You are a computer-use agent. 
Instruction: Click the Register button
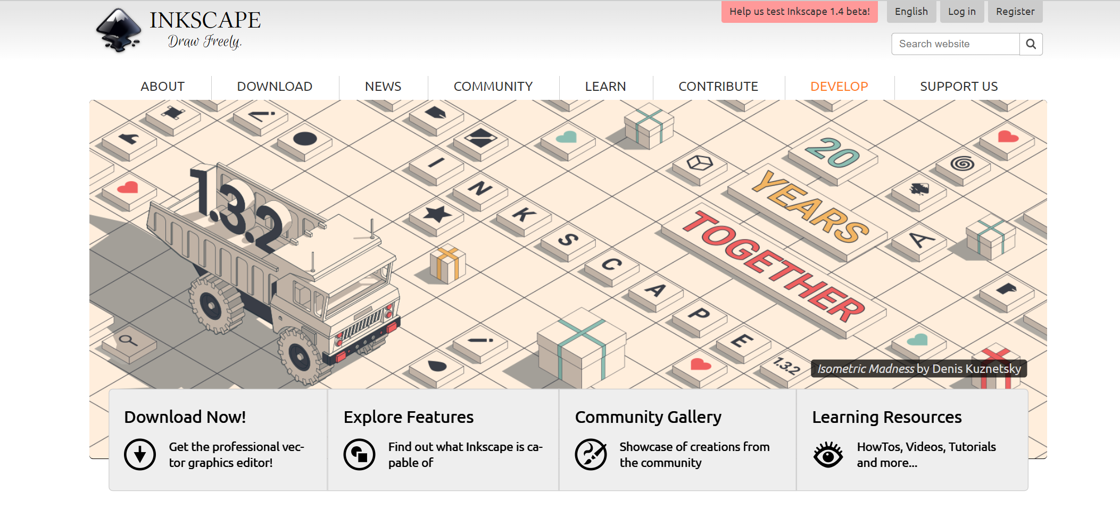click(x=1015, y=12)
